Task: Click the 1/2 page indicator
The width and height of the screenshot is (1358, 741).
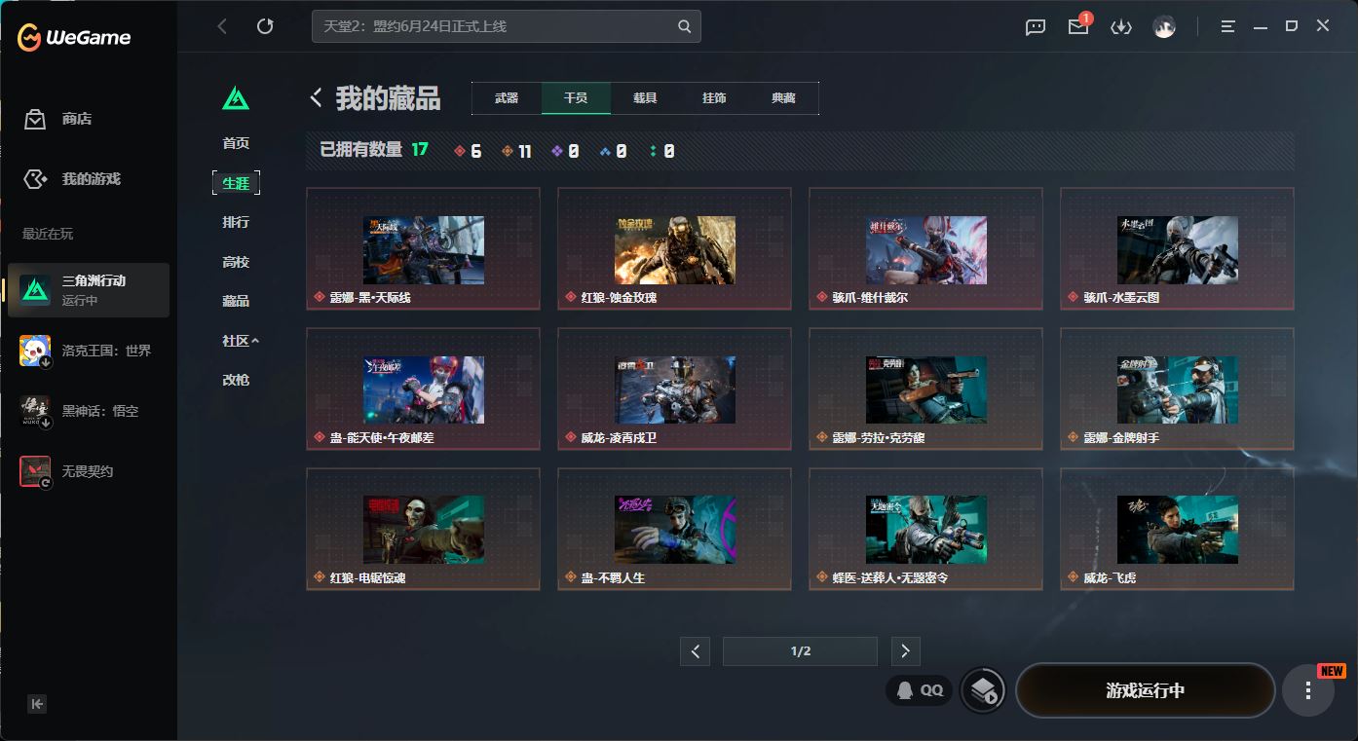Action: 800,651
